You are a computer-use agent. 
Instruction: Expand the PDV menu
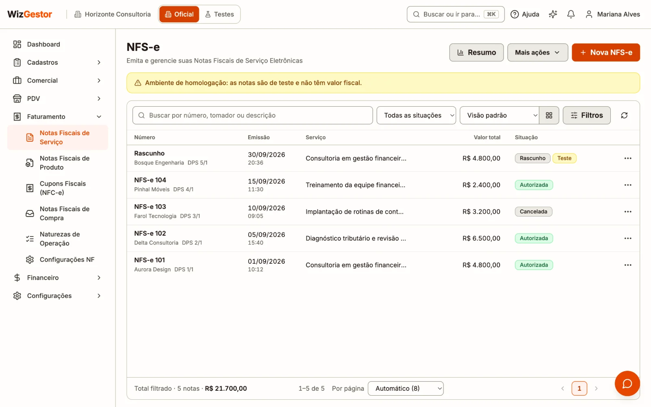pos(57,98)
